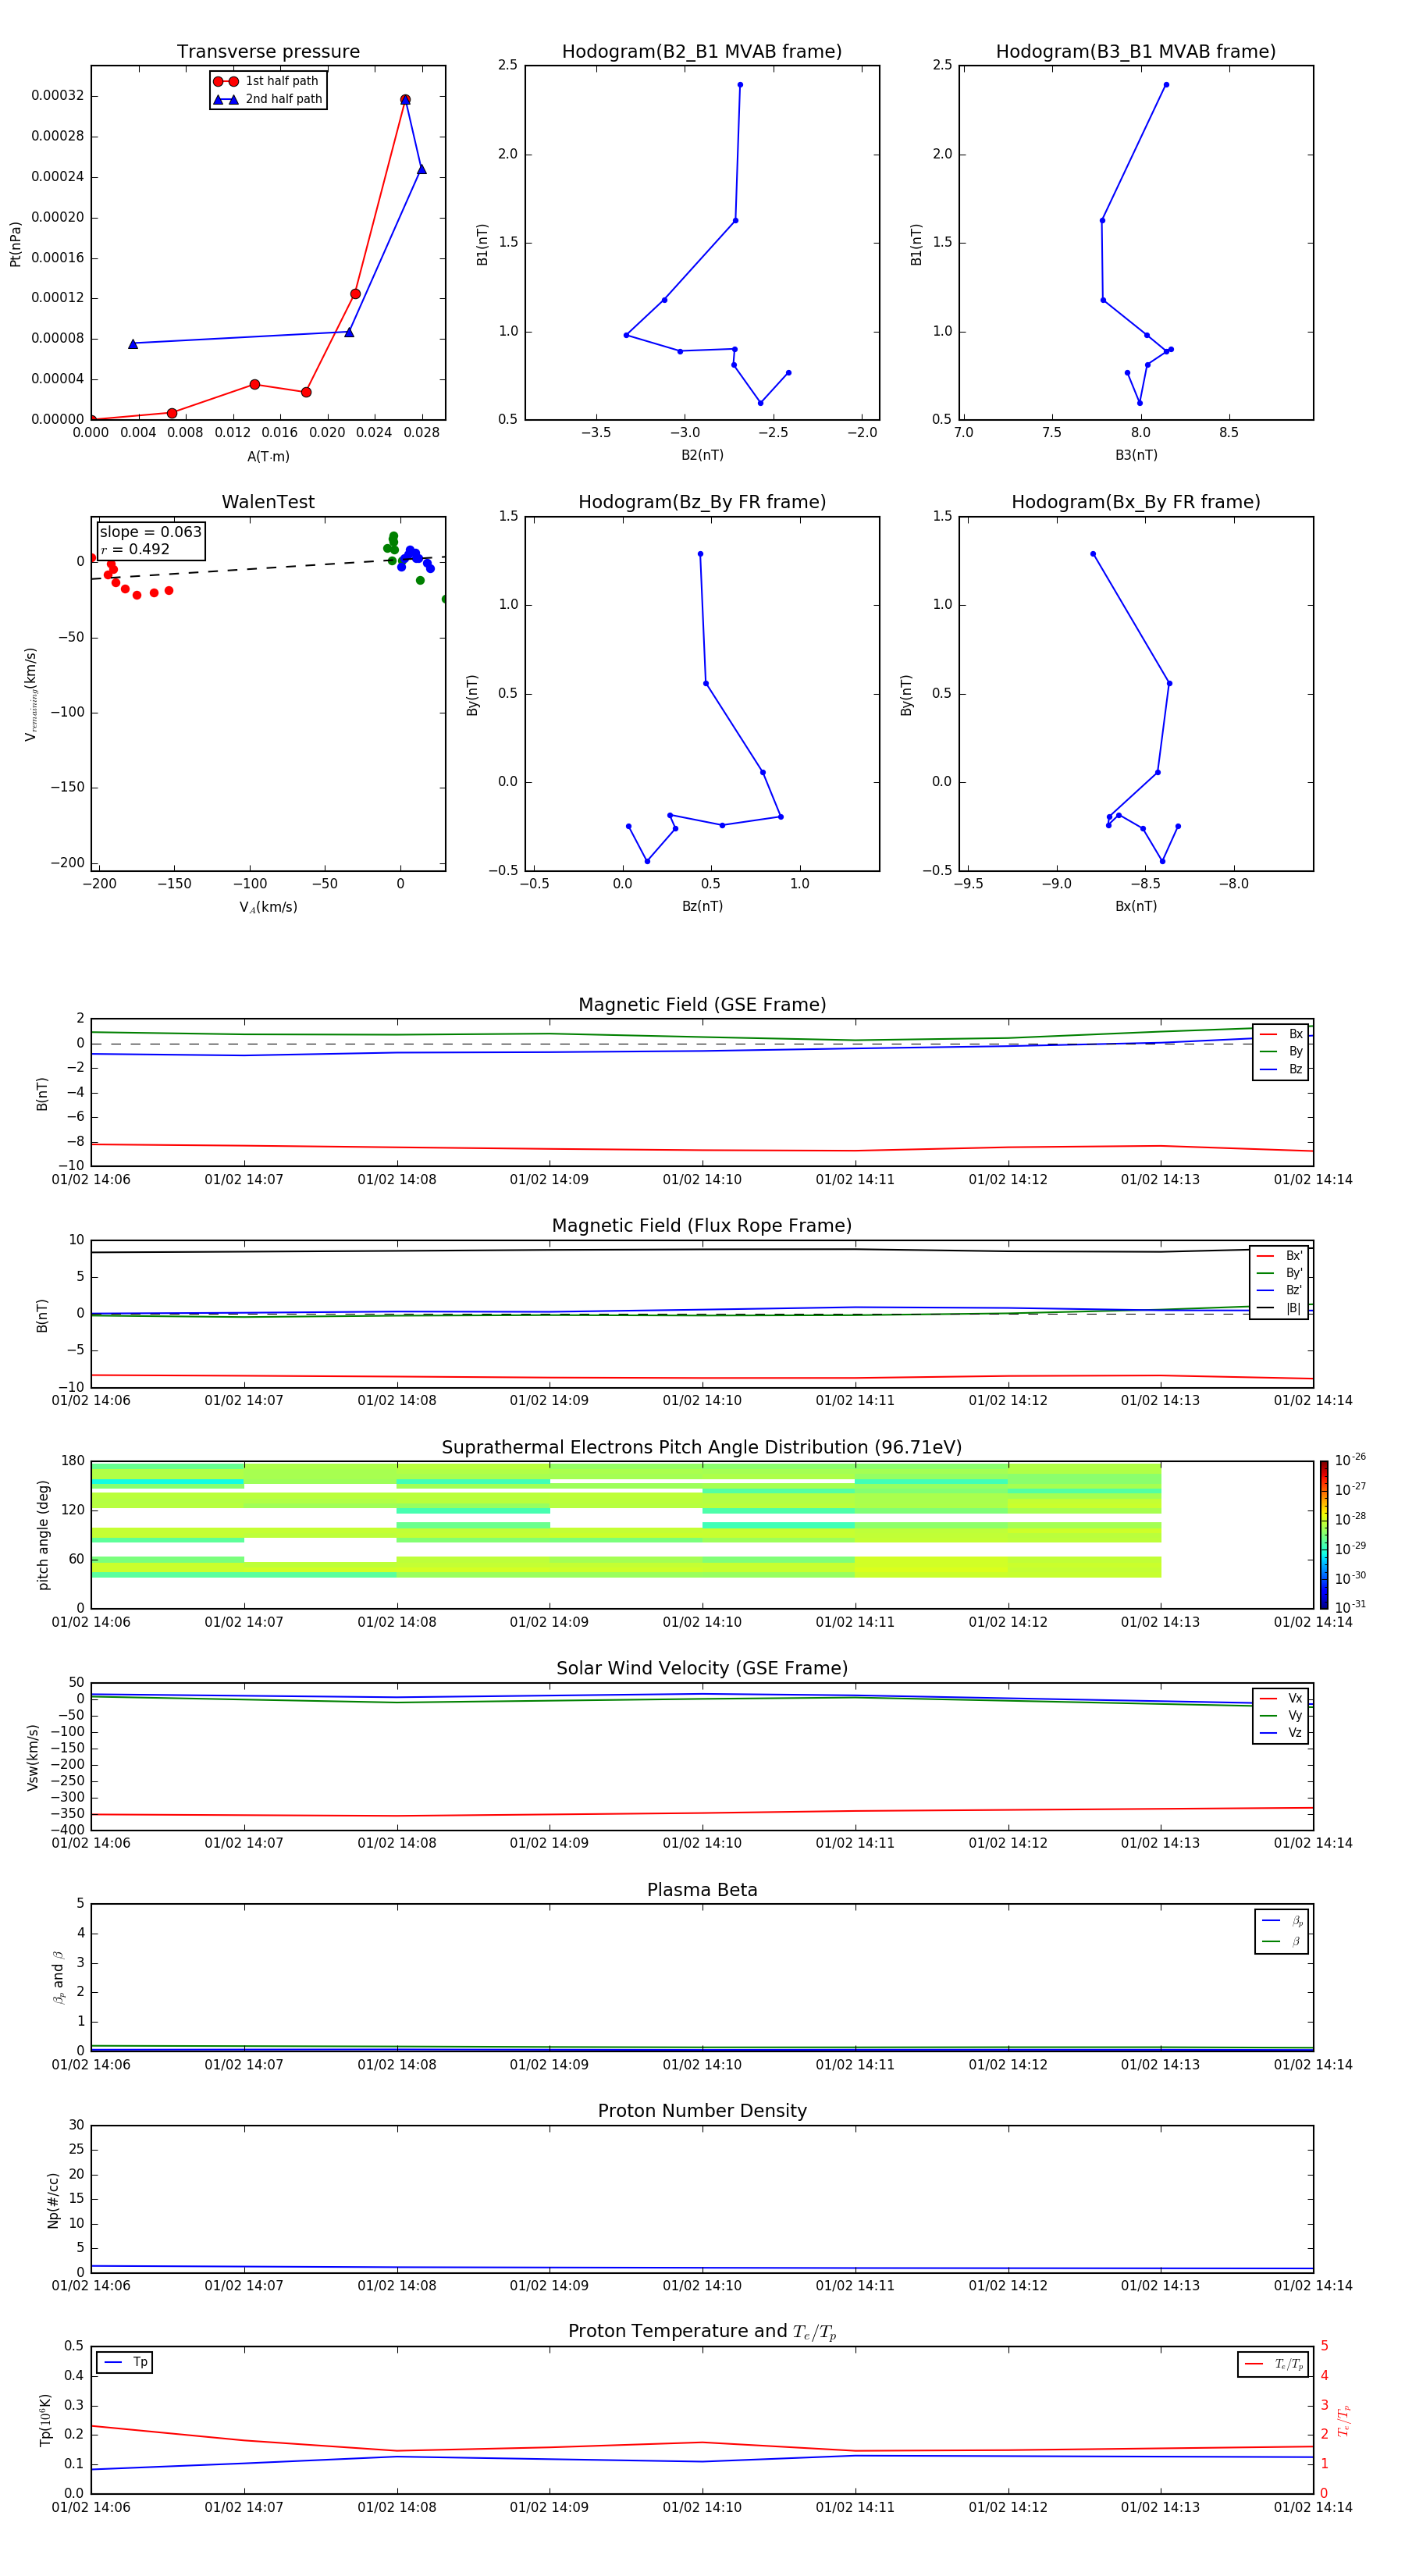
Task: Click the 'Plasma Beta' plot title
Action: 702,1891
